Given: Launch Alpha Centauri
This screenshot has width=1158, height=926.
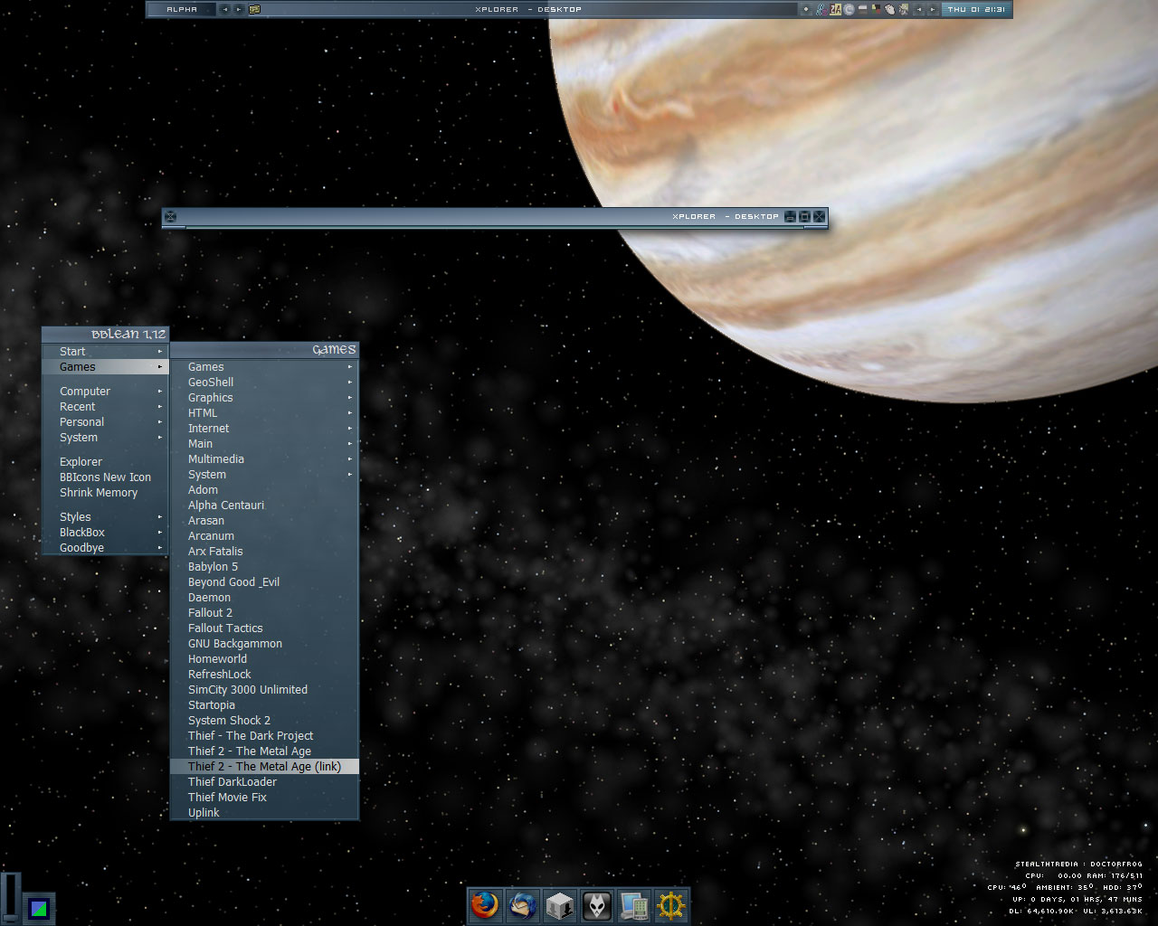Looking at the screenshot, I should coord(265,506).
